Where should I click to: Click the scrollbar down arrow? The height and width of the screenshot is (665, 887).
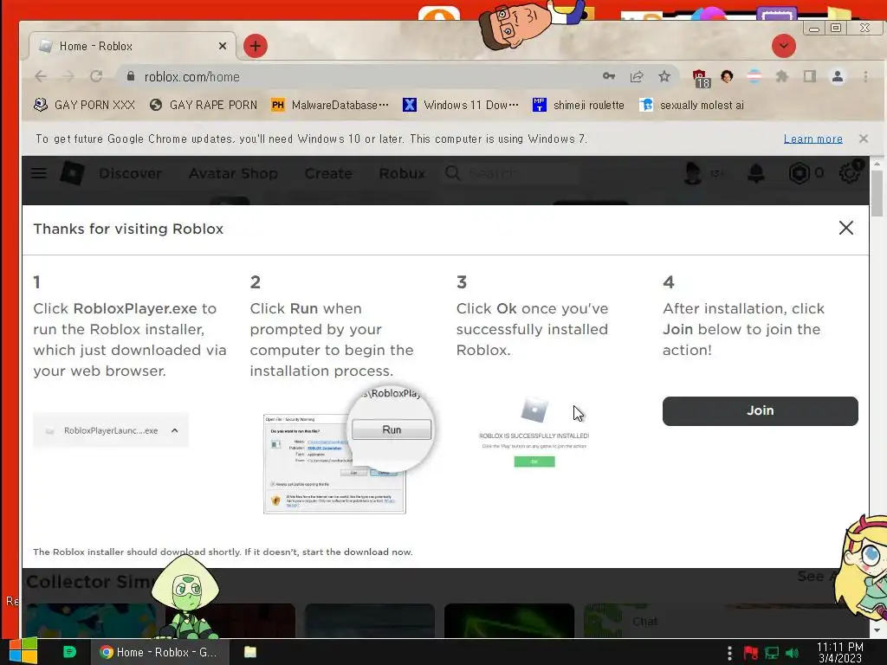(877, 630)
